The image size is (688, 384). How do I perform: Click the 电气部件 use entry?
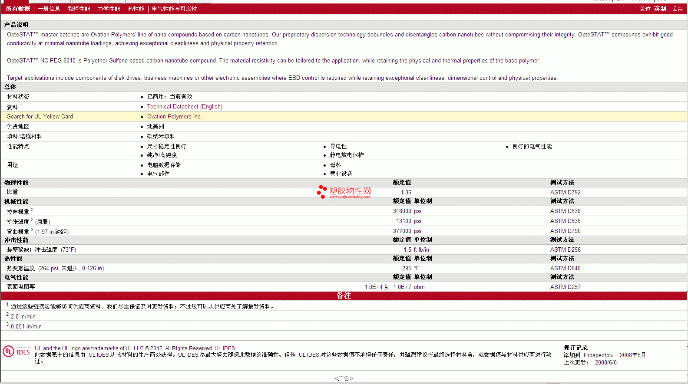click(158, 174)
